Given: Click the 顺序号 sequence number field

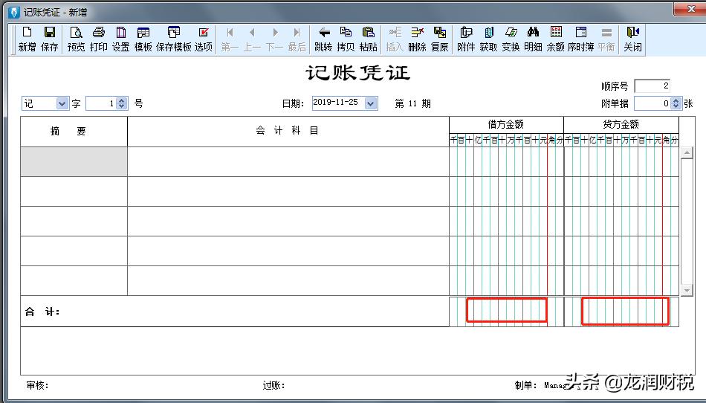Looking at the screenshot, I should [x=652, y=86].
